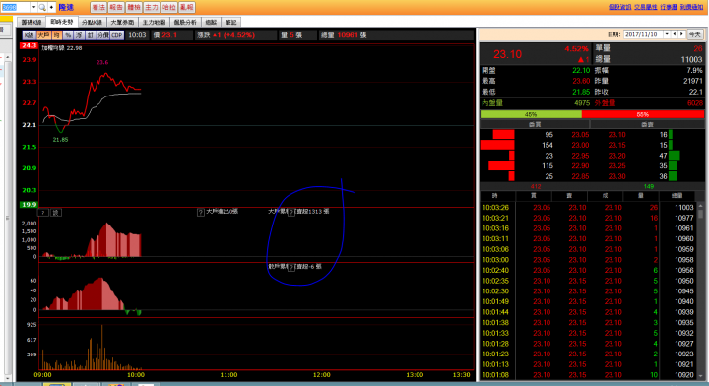Switch to the 大單券商 tab
The image size is (709, 386).
[x=122, y=22]
